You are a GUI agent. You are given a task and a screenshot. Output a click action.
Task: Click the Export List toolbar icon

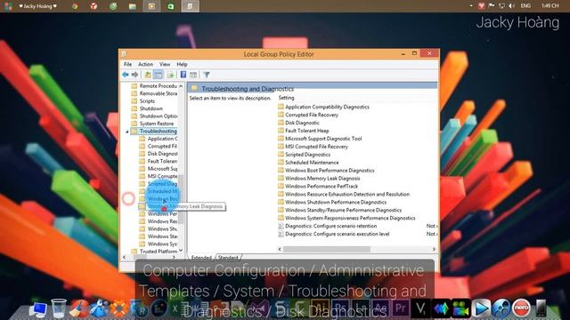tap(170, 75)
